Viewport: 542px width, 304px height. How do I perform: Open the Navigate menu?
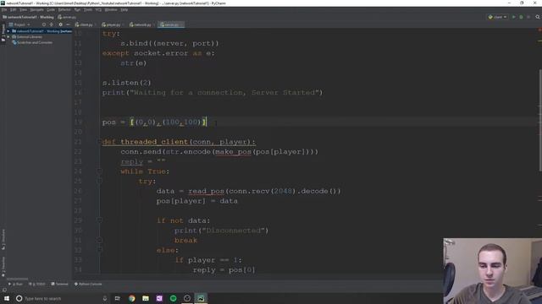pos(36,9)
